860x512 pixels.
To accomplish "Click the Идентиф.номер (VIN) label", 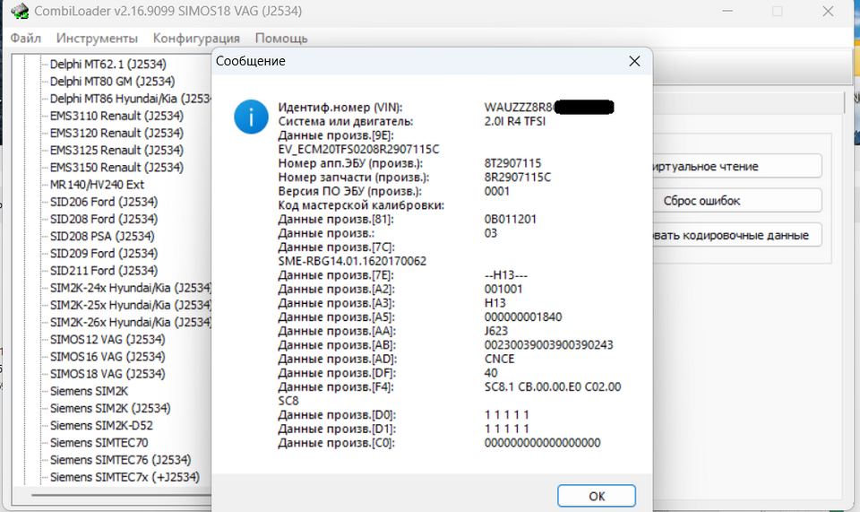I will pyautogui.click(x=340, y=108).
